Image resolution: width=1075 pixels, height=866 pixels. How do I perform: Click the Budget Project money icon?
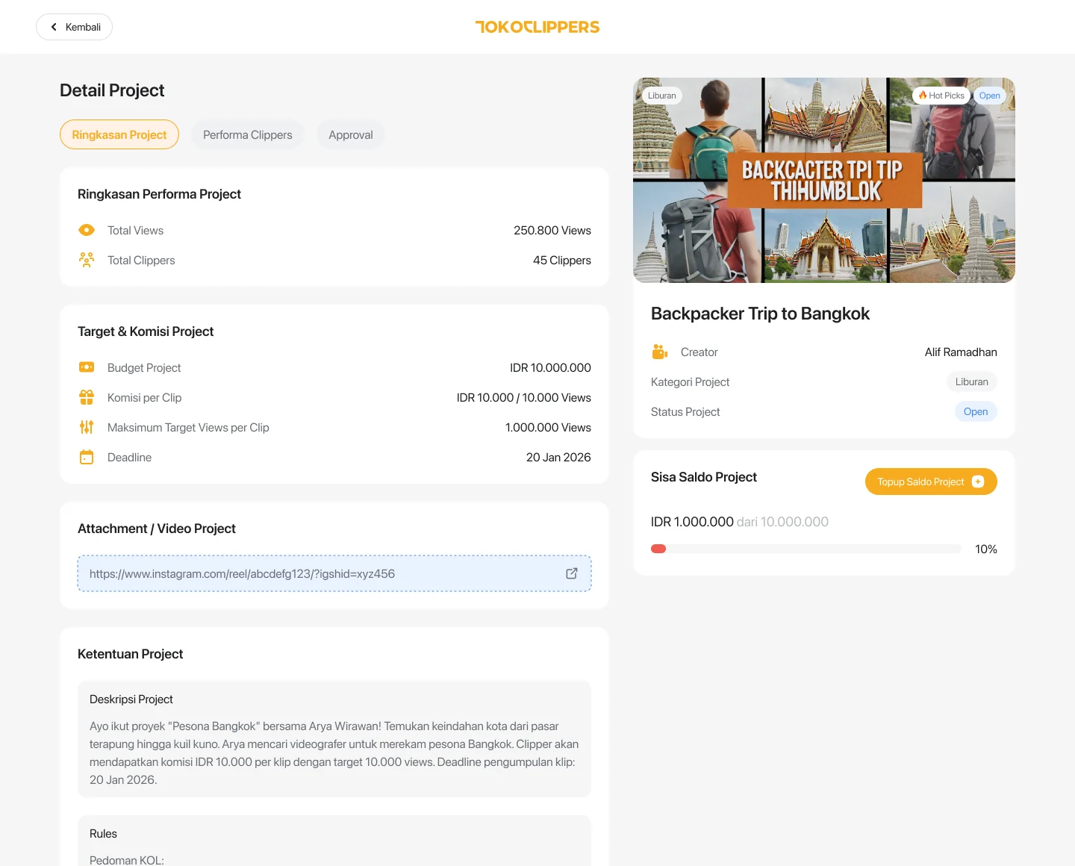(x=87, y=367)
